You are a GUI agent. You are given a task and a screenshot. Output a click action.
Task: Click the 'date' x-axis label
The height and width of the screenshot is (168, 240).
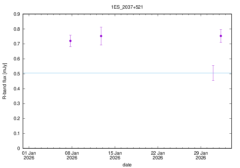(x=127, y=165)
